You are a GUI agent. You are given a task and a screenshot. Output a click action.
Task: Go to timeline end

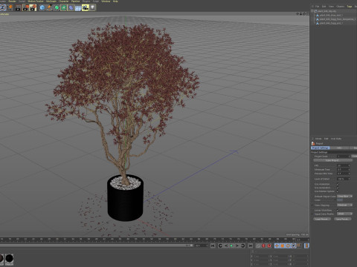pyautogui.click(x=251, y=245)
